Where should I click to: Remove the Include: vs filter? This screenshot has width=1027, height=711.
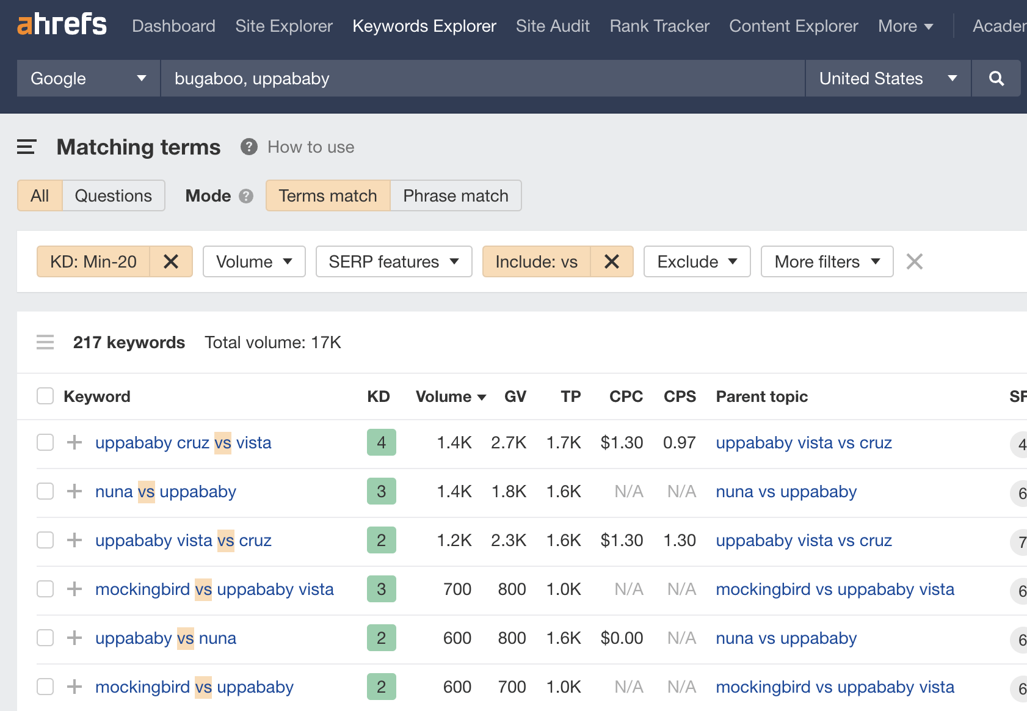point(611,261)
